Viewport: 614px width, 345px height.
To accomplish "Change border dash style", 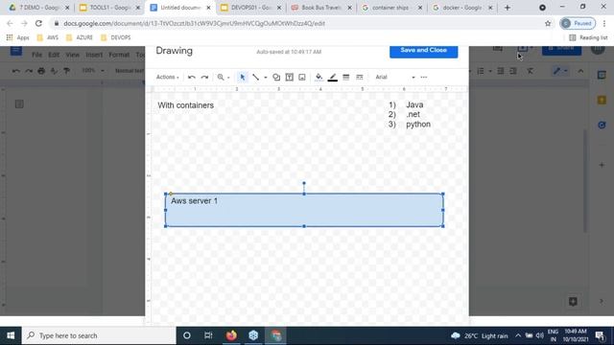I will point(360,77).
